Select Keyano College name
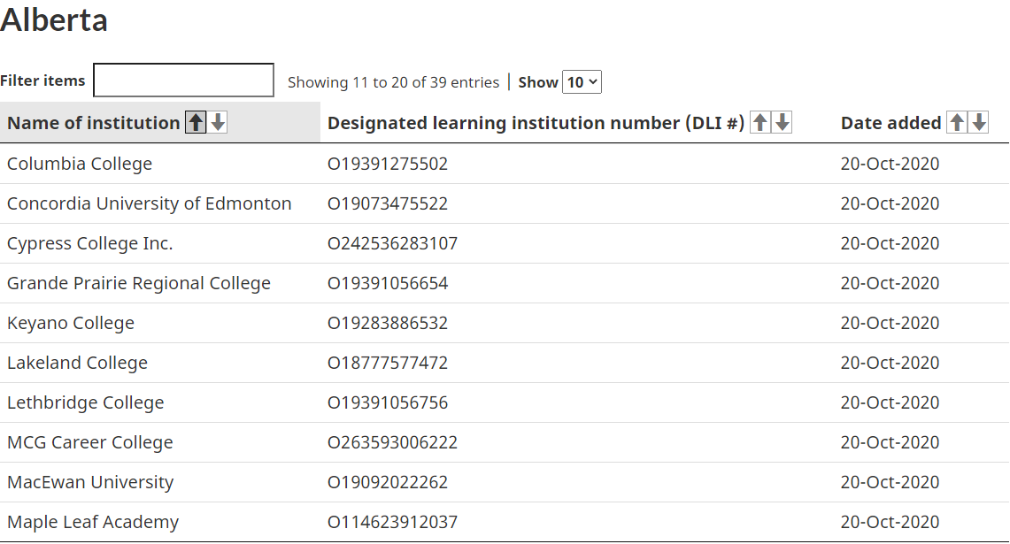The width and height of the screenshot is (1010, 544). [x=71, y=323]
